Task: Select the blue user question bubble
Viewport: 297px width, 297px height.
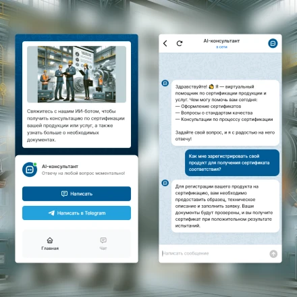Action: point(232,163)
